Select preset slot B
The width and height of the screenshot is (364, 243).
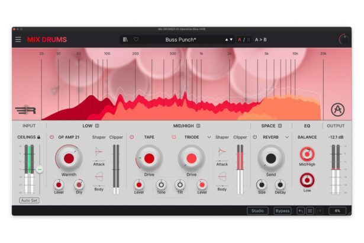pos(249,40)
